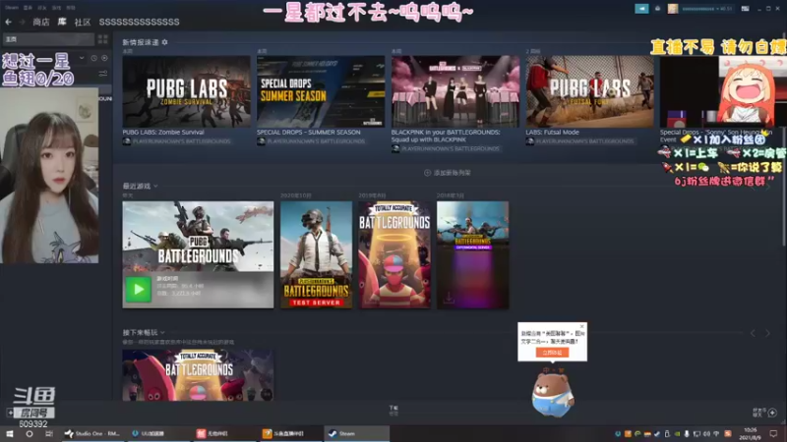
Task: Open Steam notifications inbox icon
Action: pos(657,9)
